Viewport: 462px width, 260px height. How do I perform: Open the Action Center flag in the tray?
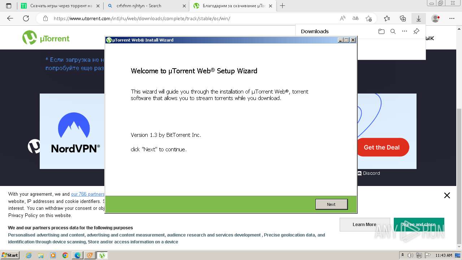click(x=427, y=255)
